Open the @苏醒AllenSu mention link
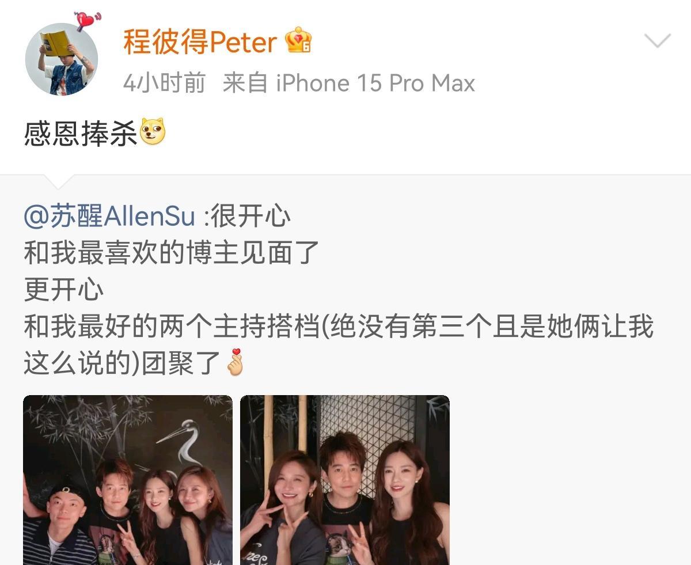The height and width of the screenshot is (565, 691). click(x=109, y=217)
